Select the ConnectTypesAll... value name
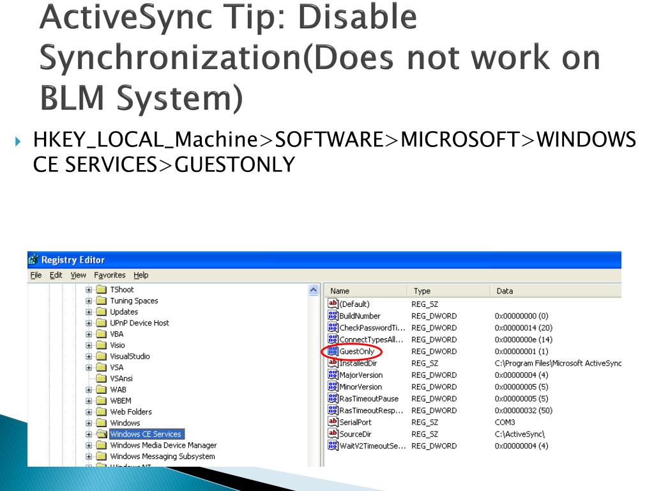 [x=371, y=339]
